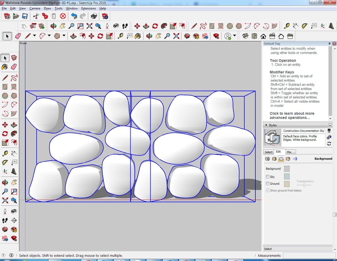Image resolution: width=337 pixels, height=261 pixels.
Task: Open Model Info from the top toolbar
Action: pyautogui.click(x=105, y=16)
